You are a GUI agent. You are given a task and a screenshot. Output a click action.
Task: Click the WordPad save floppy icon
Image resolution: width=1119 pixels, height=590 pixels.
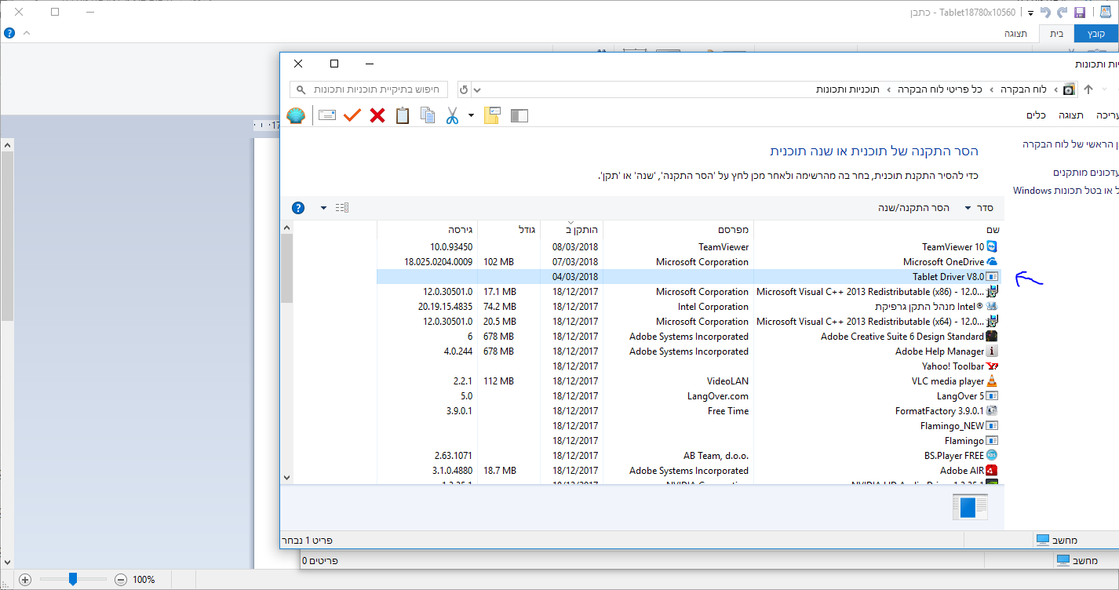(x=1080, y=13)
